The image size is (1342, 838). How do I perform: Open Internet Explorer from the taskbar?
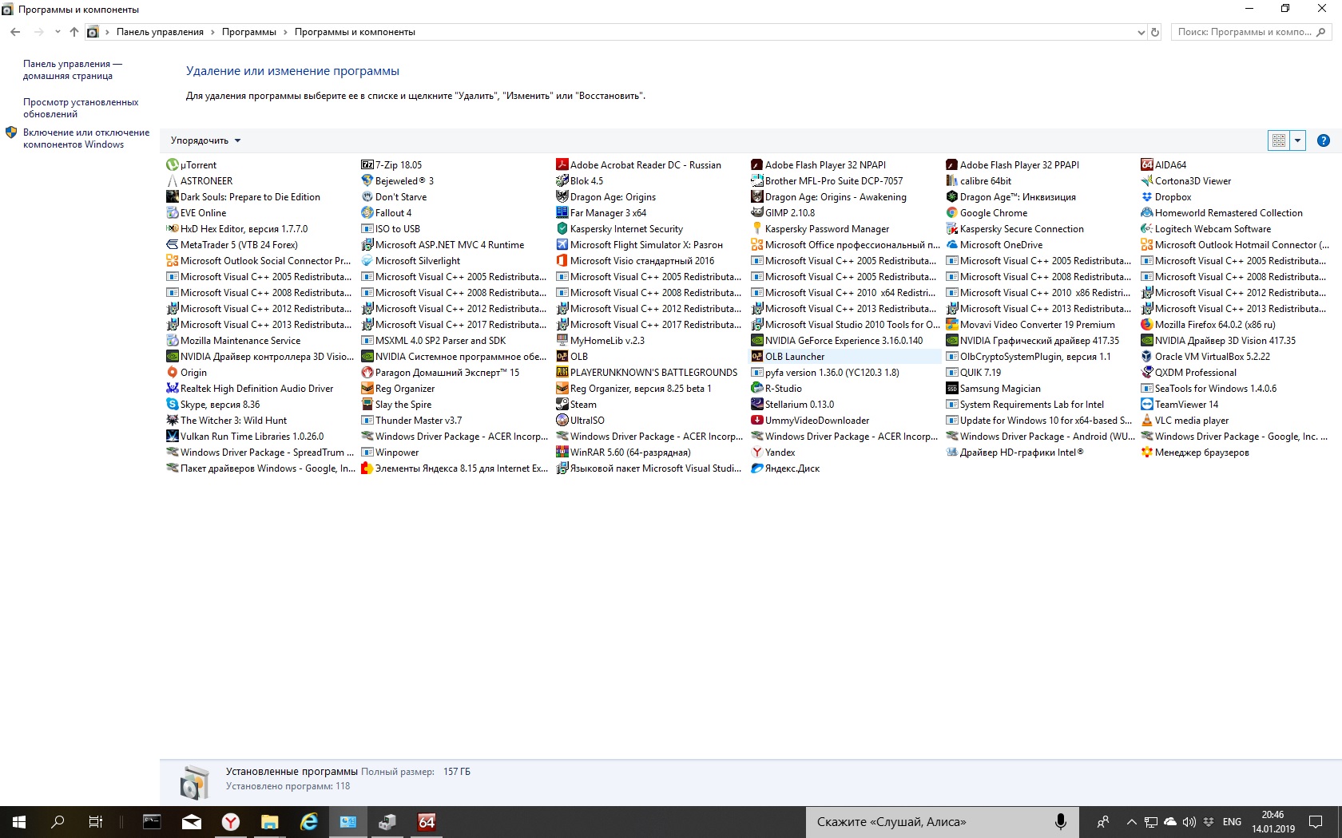[x=308, y=822]
